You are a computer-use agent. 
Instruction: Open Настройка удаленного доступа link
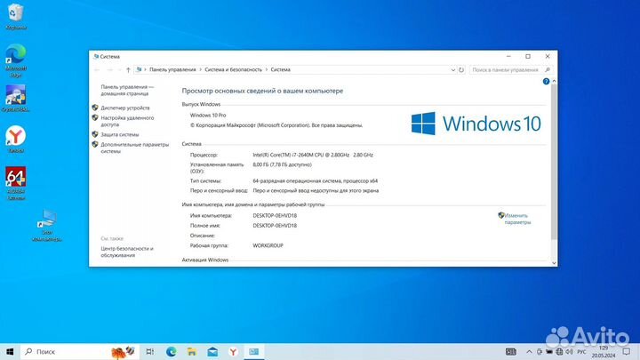pyautogui.click(x=127, y=121)
